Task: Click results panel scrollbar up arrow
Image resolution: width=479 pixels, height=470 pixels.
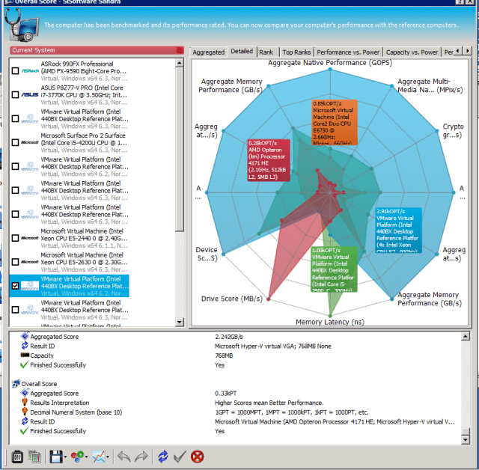Action: [x=466, y=336]
